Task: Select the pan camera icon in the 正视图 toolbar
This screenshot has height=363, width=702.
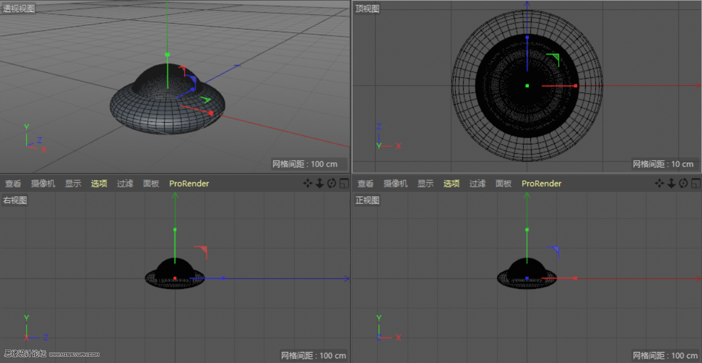Action: click(659, 183)
